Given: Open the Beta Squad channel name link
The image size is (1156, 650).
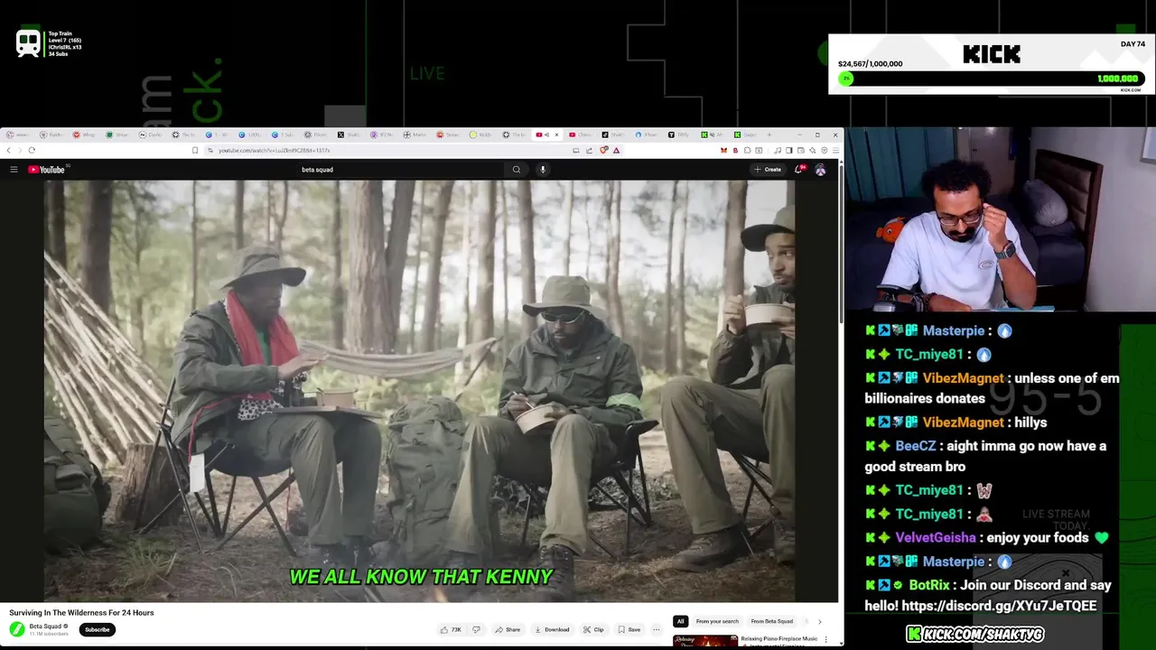Looking at the screenshot, I should pyautogui.click(x=45, y=626).
